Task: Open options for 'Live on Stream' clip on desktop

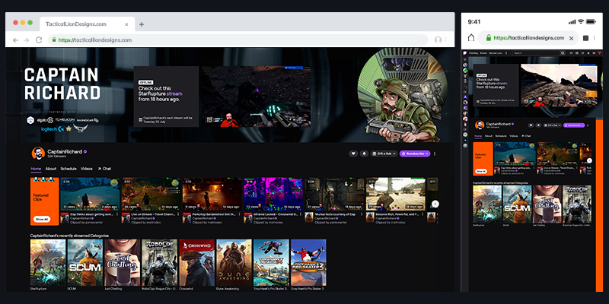Action: (x=180, y=214)
